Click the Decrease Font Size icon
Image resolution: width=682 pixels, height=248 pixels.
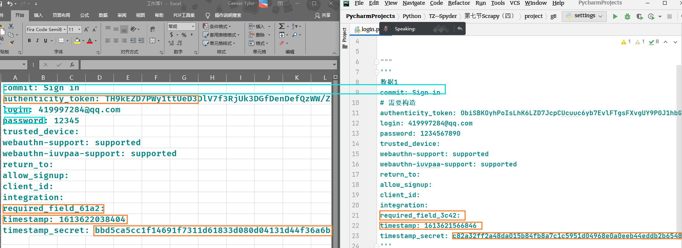point(94,29)
